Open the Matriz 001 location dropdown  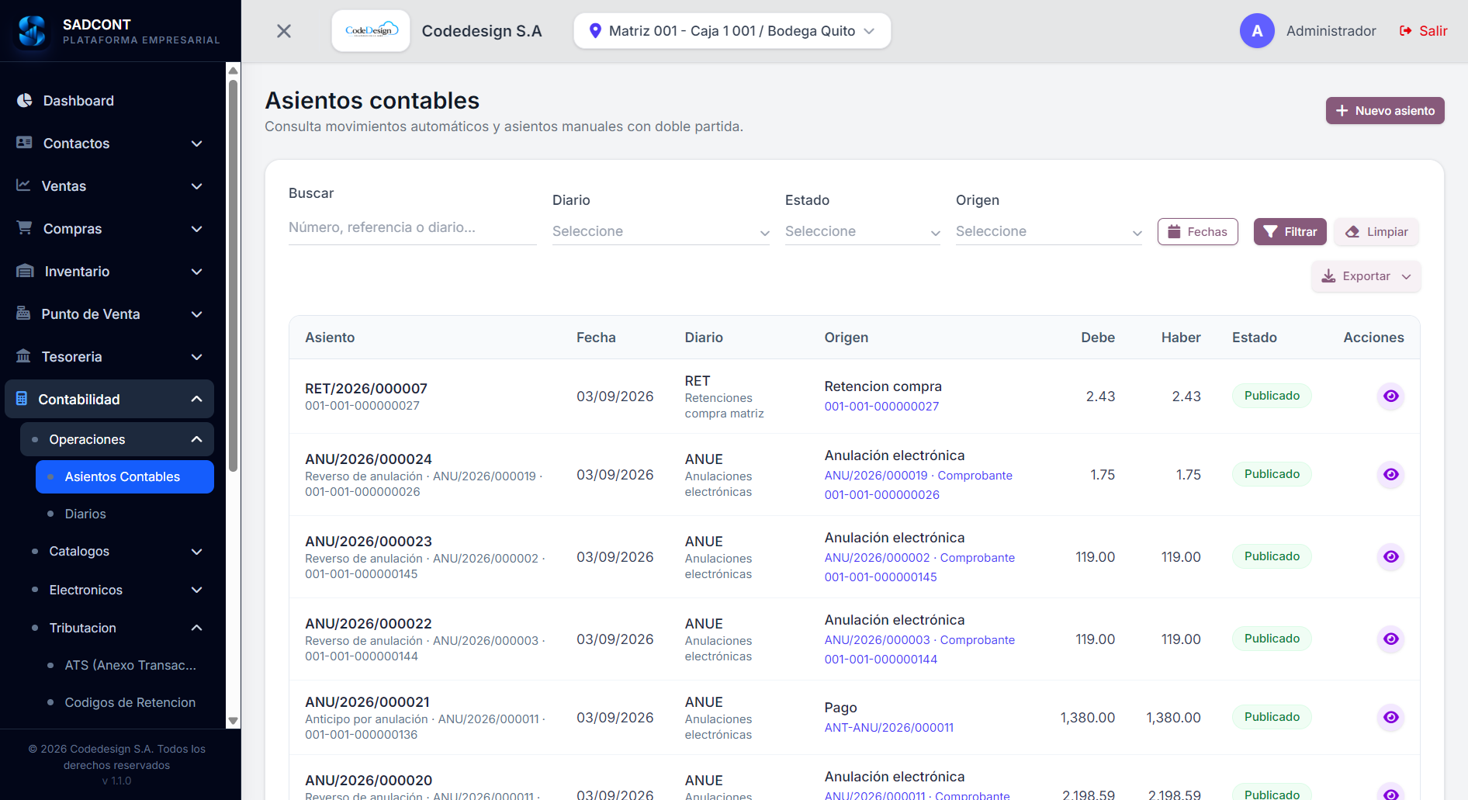point(732,31)
